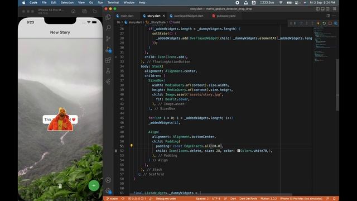Open the Testing flask view
This screenshot has width=357, height=201.
click(108, 71)
